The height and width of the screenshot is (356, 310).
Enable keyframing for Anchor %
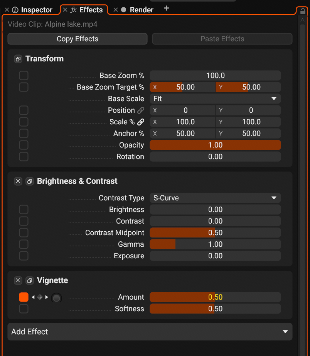(x=24, y=133)
